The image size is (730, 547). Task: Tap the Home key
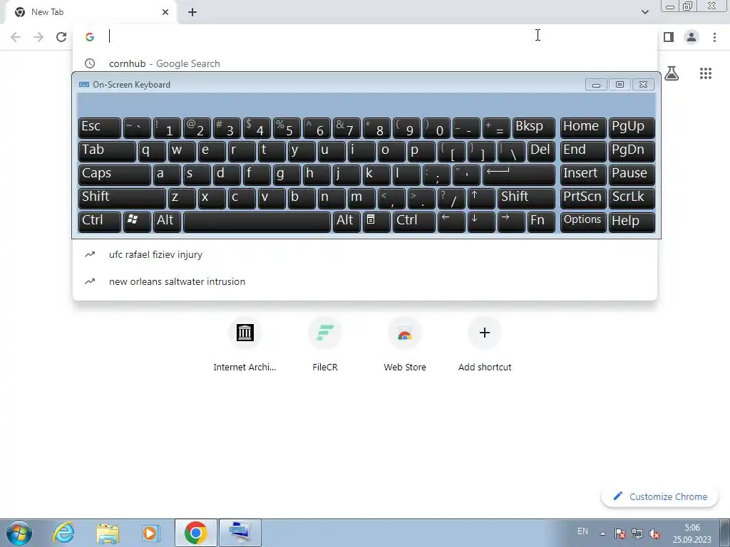pos(583,127)
